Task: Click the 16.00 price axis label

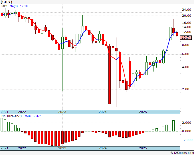Action: tap(186, 23)
